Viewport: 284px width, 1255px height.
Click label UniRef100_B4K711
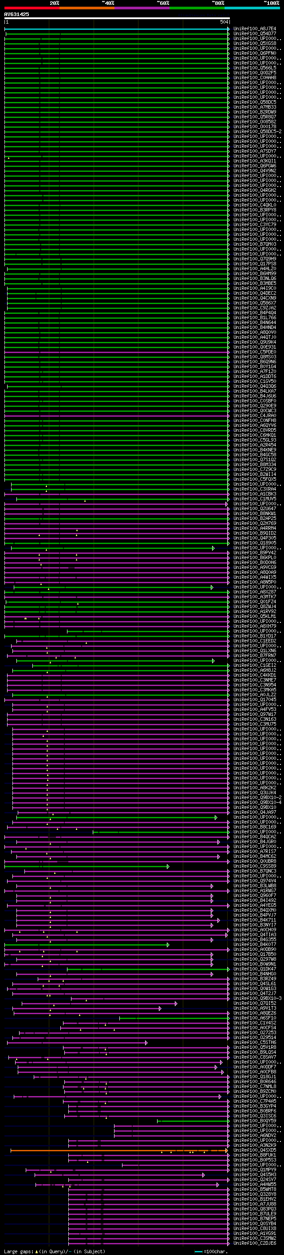click(x=255, y=920)
